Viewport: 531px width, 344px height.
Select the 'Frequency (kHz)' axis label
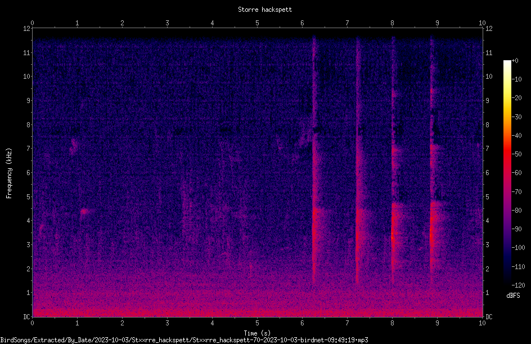coord(9,173)
